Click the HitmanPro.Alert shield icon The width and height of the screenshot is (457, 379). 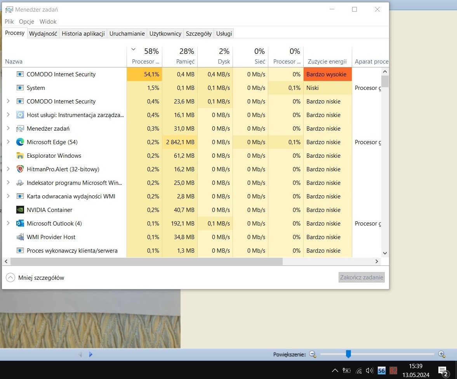coord(20,169)
